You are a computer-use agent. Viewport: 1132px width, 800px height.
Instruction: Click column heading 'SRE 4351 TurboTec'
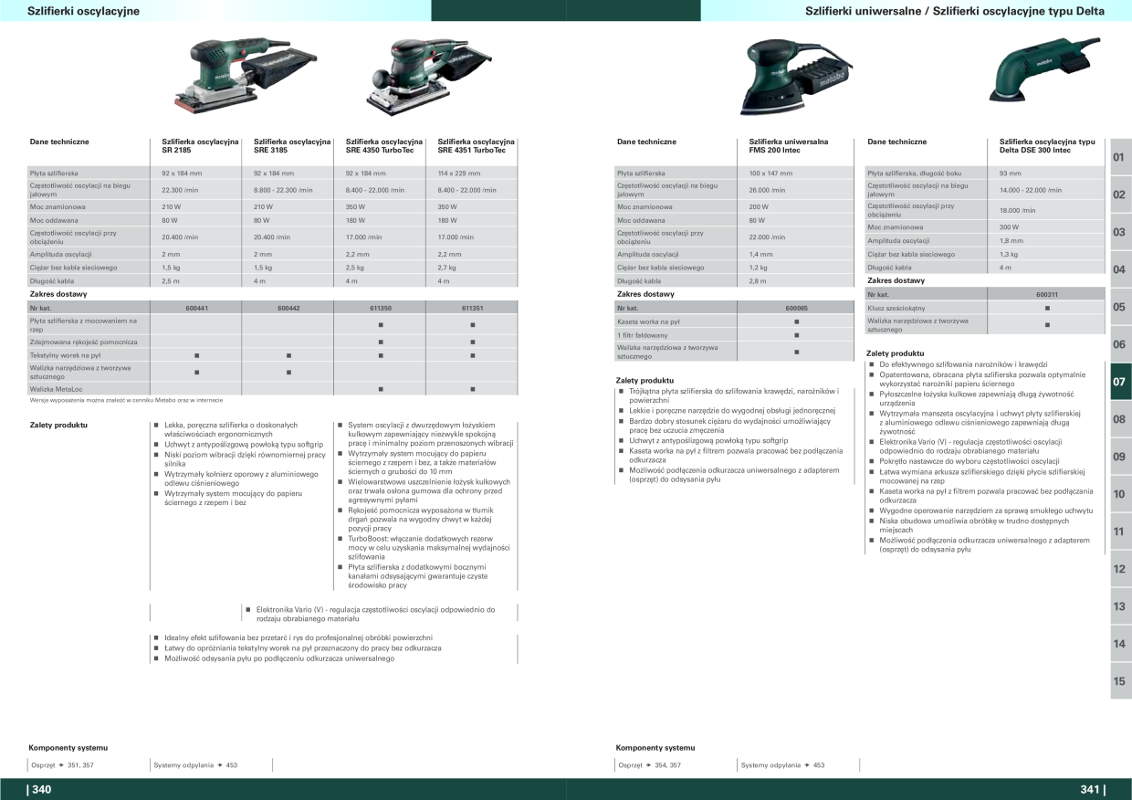(472, 150)
